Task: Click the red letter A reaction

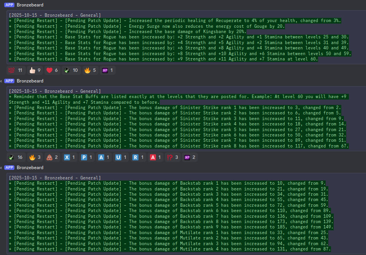Action: (156, 157)
